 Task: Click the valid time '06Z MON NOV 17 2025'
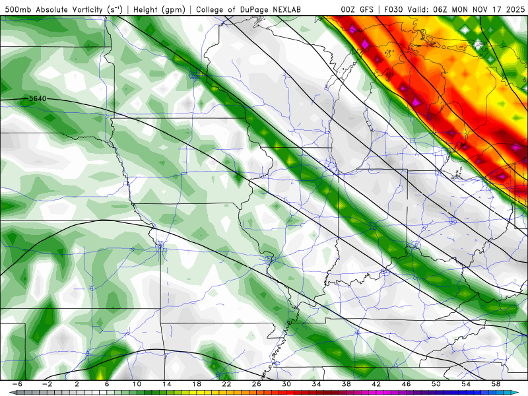point(479,10)
